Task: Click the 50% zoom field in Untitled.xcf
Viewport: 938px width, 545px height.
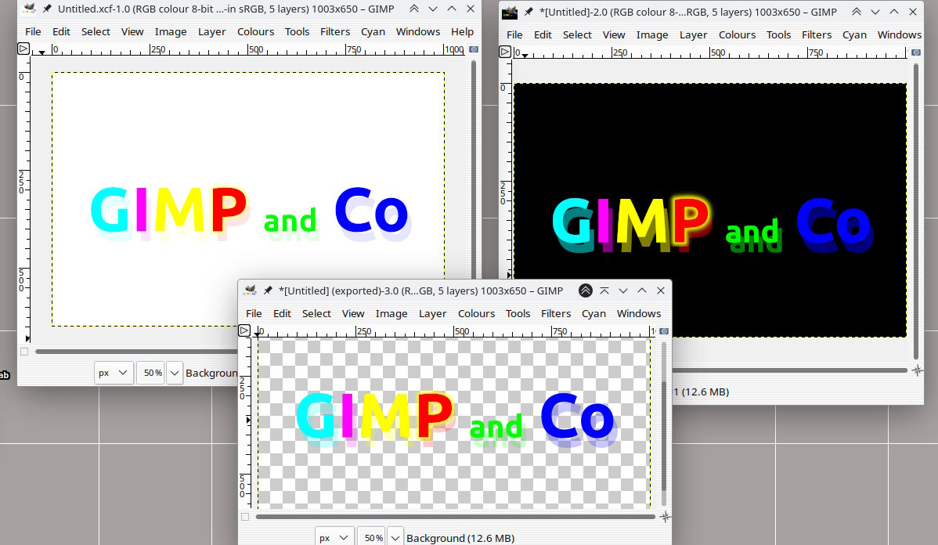Action: click(x=151, y=373)
